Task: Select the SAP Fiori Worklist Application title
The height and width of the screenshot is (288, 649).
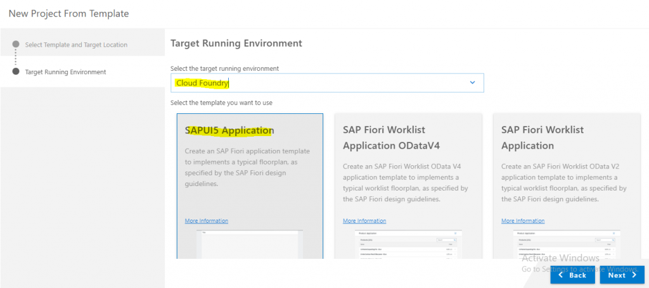Action: pos(543,137)
